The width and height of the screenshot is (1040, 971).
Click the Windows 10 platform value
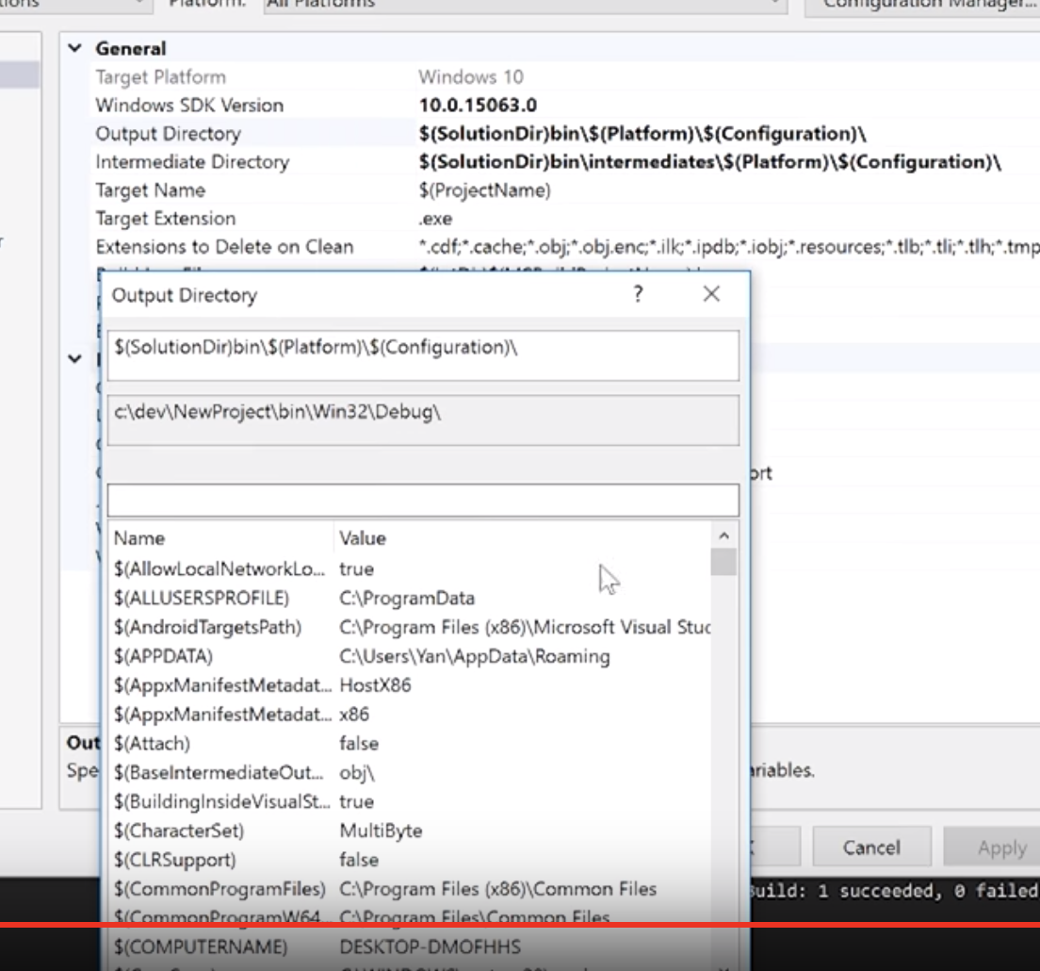point(471,77)
